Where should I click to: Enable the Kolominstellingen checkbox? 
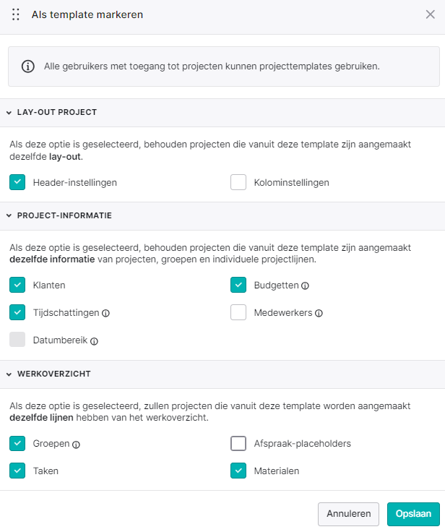(x=238, y=182)
